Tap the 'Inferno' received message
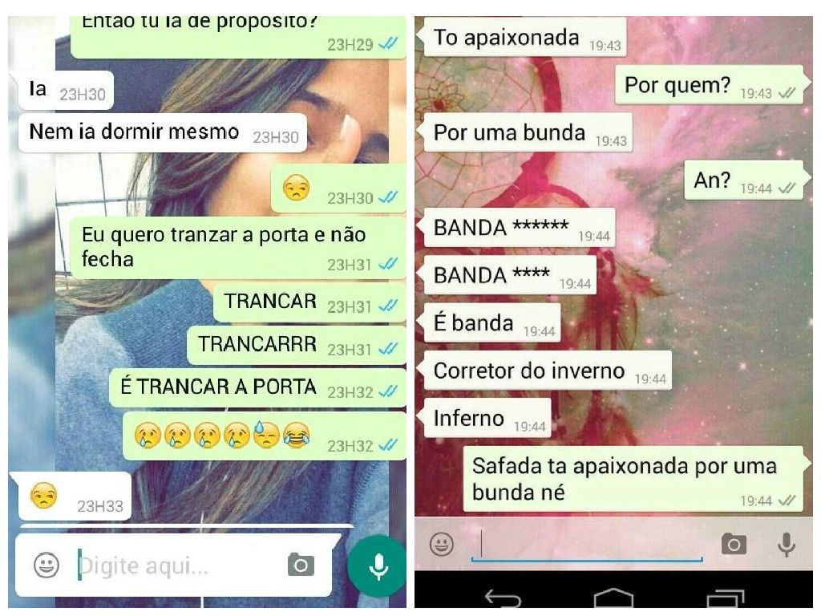Screen dimensions: 821x616 click(x=485, y=419)
